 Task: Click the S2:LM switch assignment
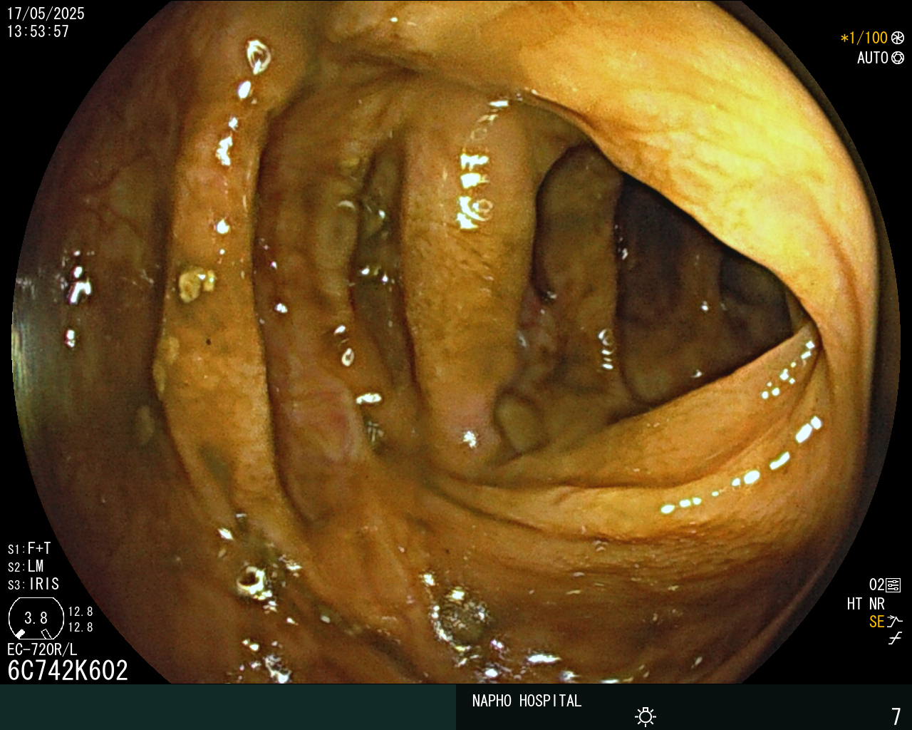[x=26, y=567]
